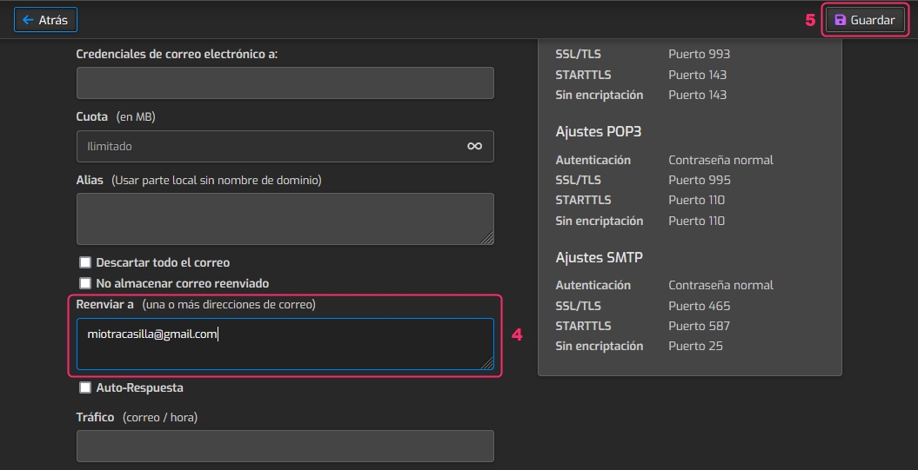Click the Ajustes SMTP heading
Image resolution: width=918 pixels, height=470 pixels.
click(x=599, y=257)
